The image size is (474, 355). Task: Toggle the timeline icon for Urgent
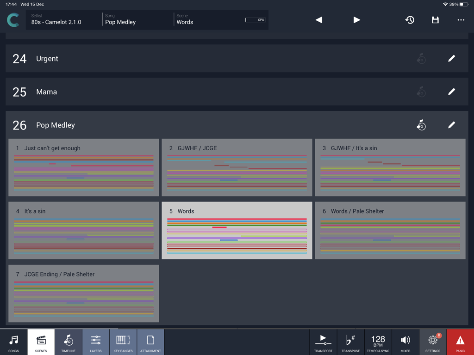(x=421, y=59)
